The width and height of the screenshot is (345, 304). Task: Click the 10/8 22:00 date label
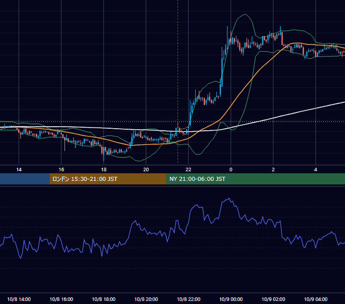pyautogui.click(x=189, y=299)
